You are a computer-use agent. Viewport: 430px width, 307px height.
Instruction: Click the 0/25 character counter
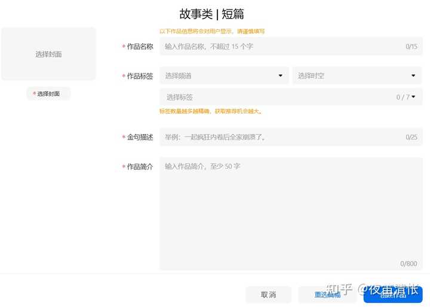411,137
